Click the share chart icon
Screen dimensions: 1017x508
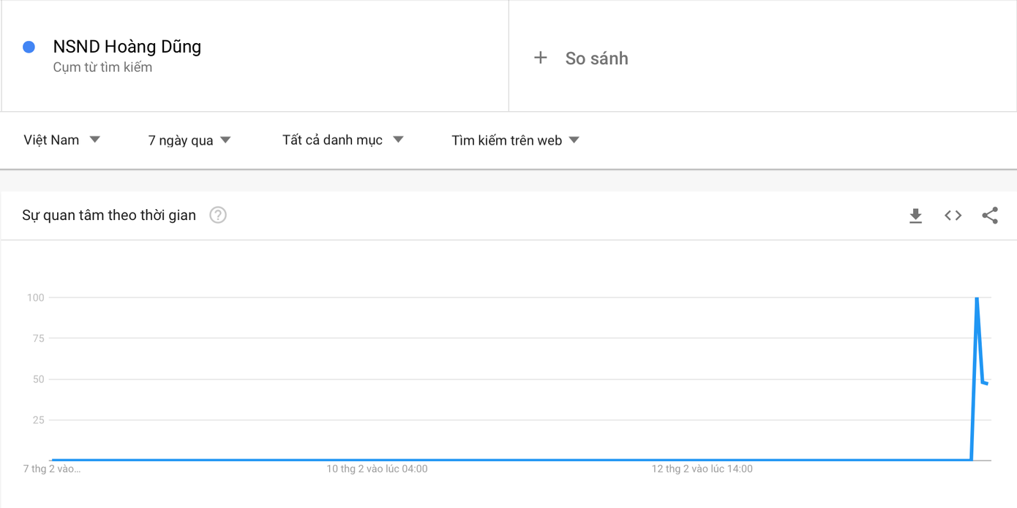pos(990,216)
